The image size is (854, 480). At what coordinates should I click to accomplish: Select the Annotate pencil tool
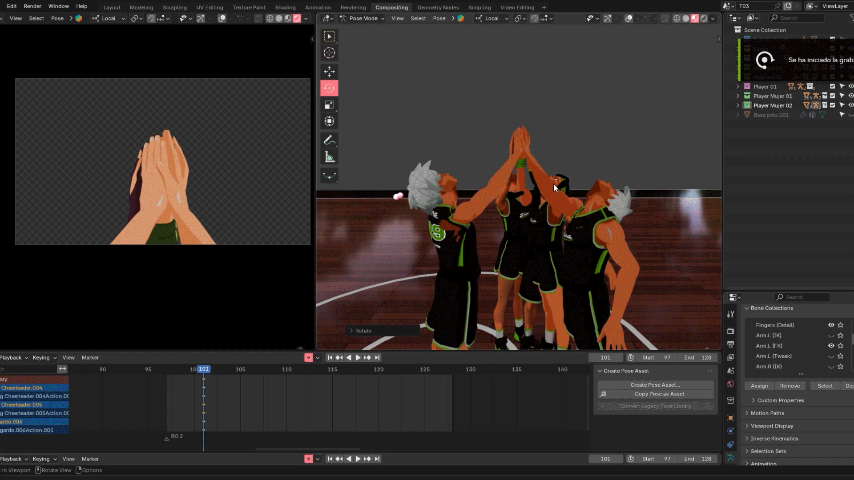coord(329,140)
